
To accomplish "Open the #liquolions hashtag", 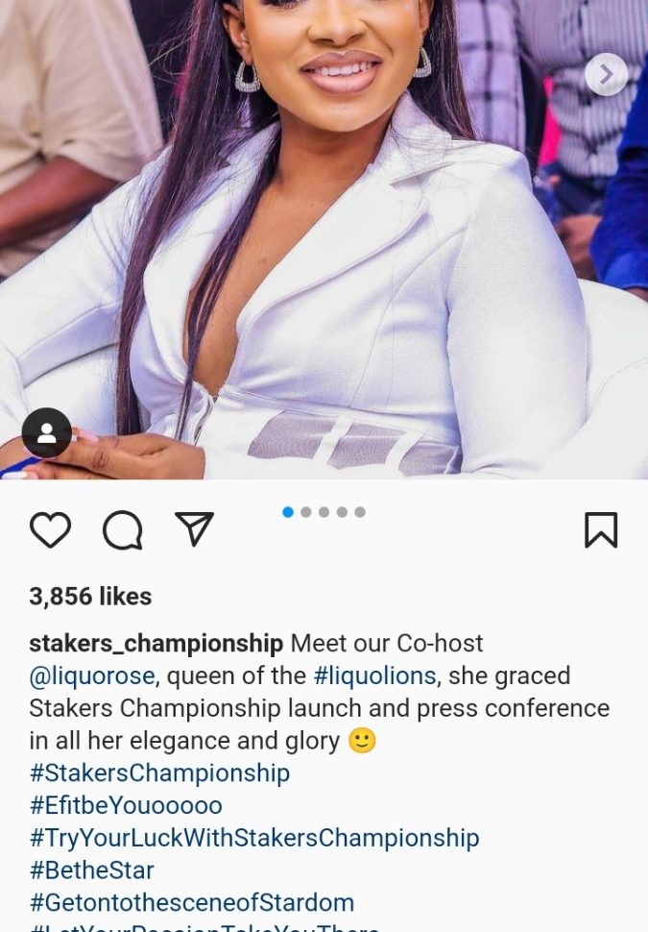I will pos(374,675).
